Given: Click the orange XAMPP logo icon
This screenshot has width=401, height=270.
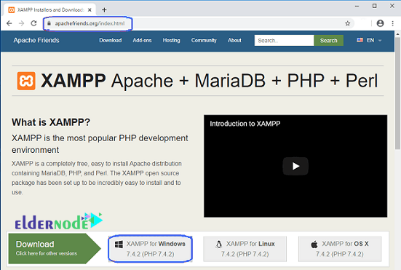Looking at the screenshot, I should point(26,81).
